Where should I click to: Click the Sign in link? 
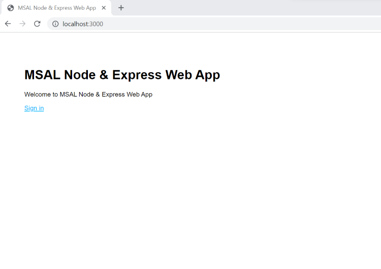pos(34,108)
